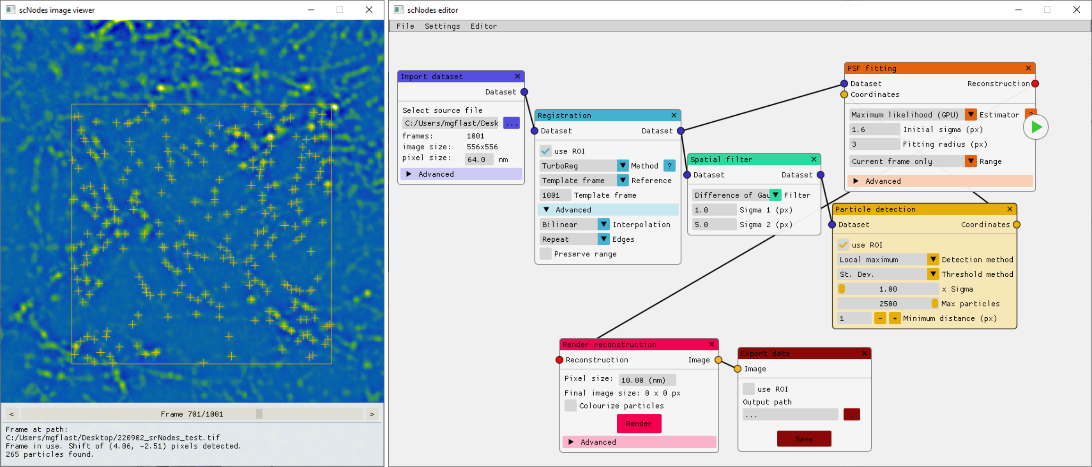Increase Minimum distance with plus button
This screenshot has width=1092, height=467.
[x=895, y=318]
